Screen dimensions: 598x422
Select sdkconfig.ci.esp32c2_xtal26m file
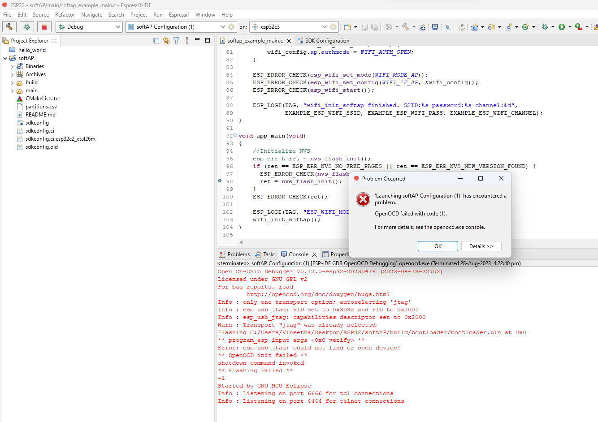pos(61,139)
